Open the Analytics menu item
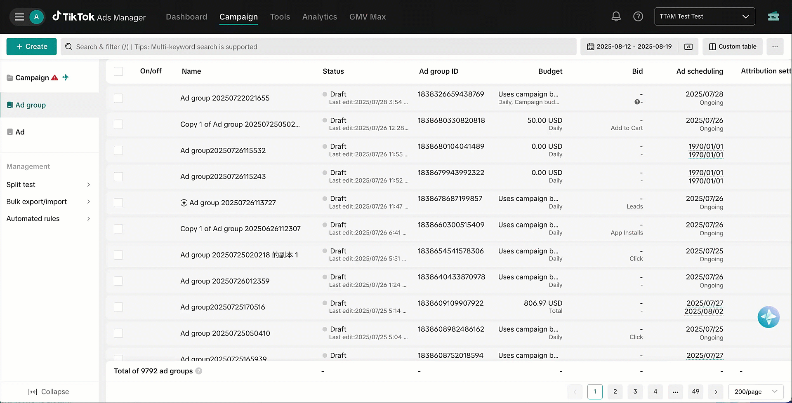The height and width of the screenshot is (403, 792). 319,17
